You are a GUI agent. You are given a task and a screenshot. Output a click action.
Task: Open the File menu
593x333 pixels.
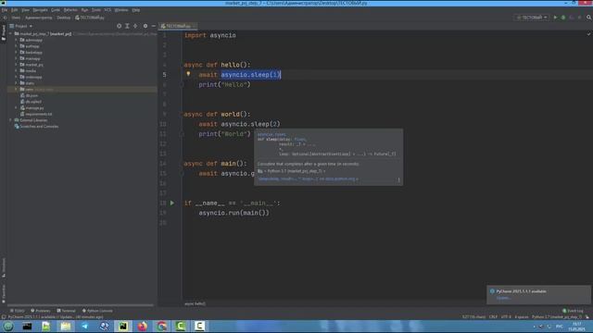(x=5, y=10)
